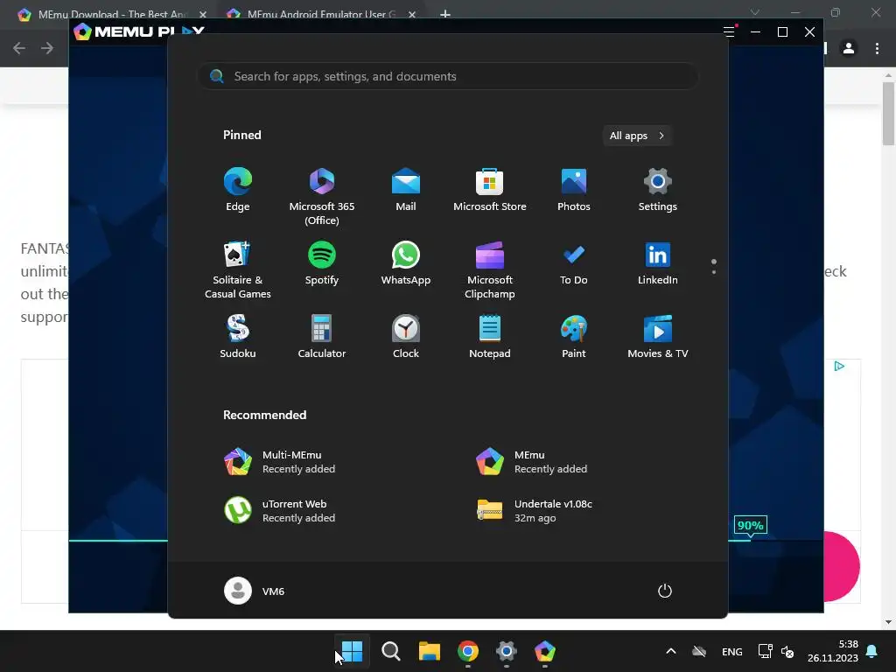Close the MEmu Download browser tab
This screenshot has width=896, height=672.
pyautogui.click(x=203, y=14)
